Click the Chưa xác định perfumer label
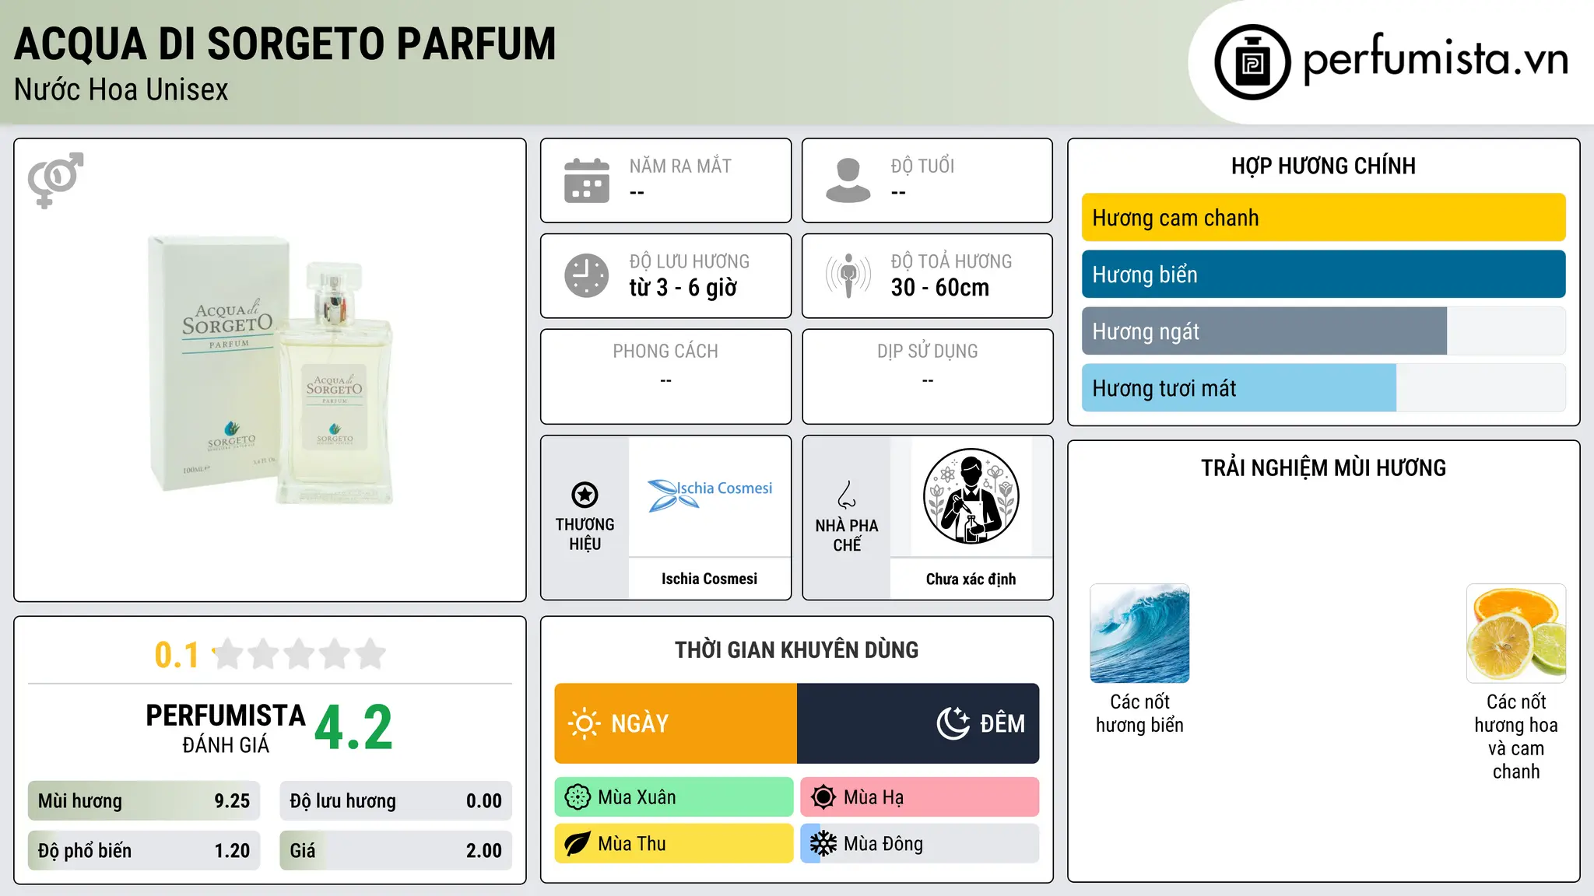 [971, 579]
